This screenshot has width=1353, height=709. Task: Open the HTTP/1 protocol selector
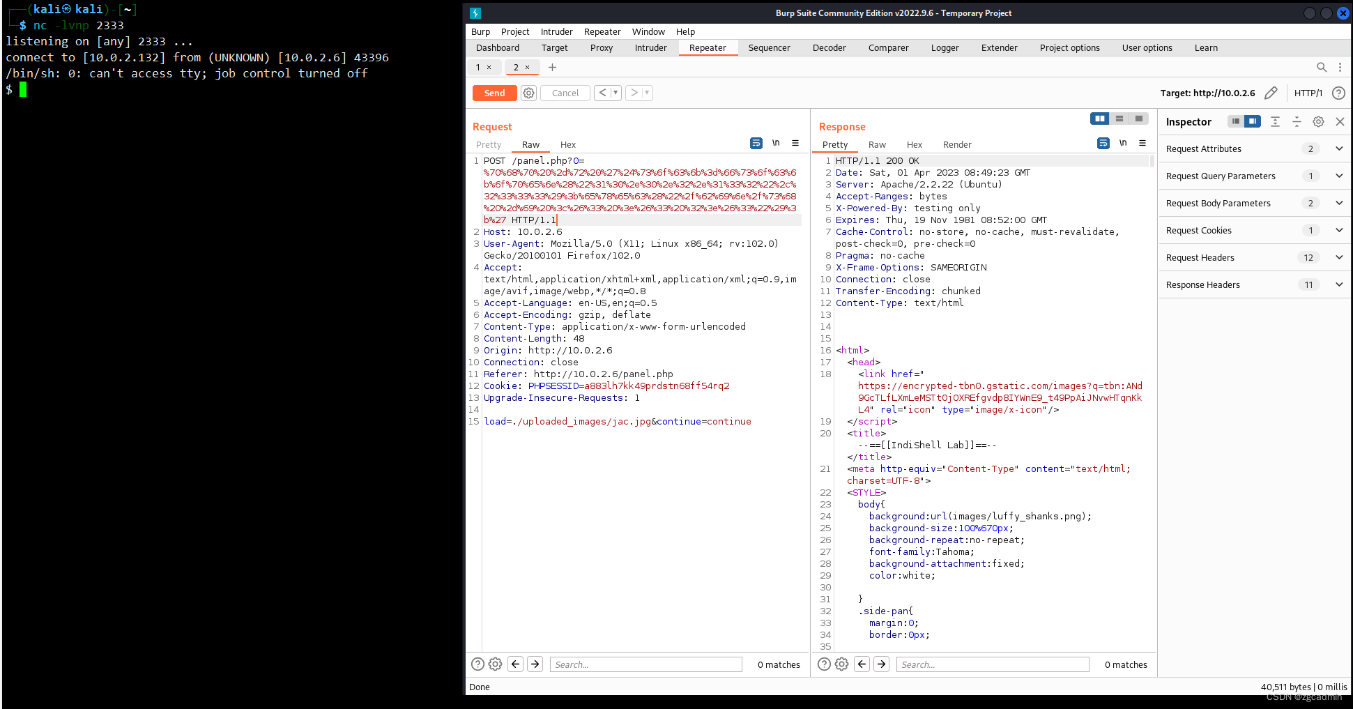pyautogui.click(x=1308, y=93)
